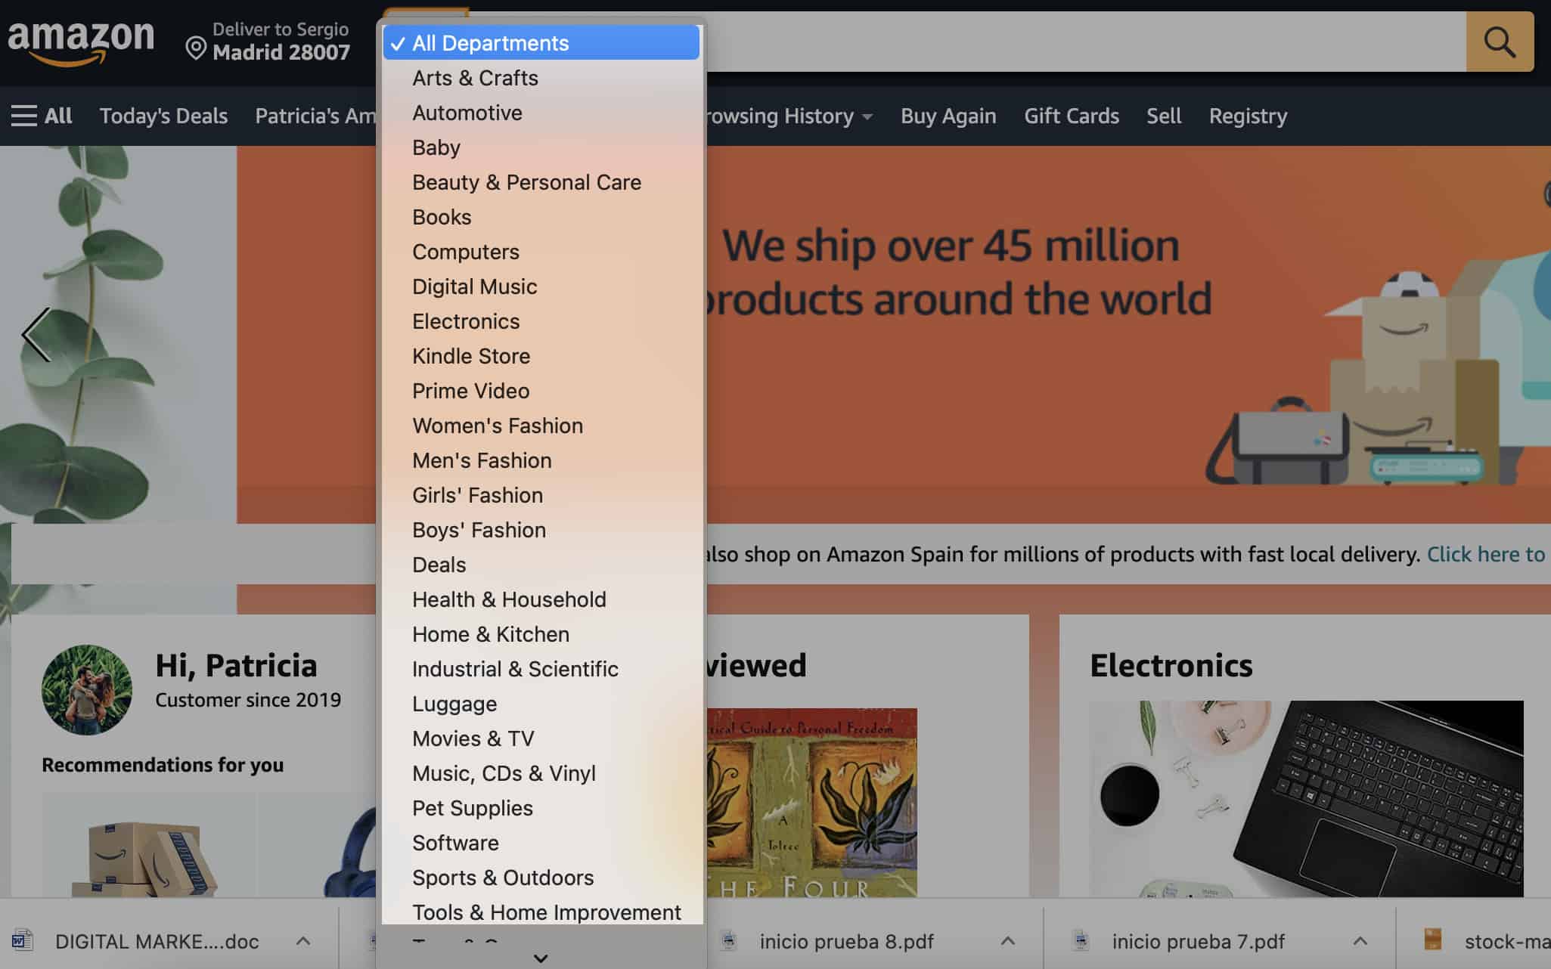Viewport: 1551px width, 969px height.
Task: Click the delivery location pin for Madrid 28007
Action: click(x=197, y=48)
